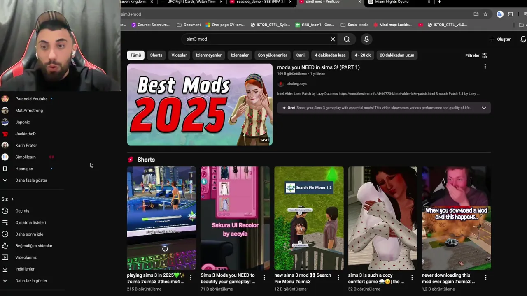Open options for never downloading this mod short
The image size is (527, 296).
tap(486, 277)
